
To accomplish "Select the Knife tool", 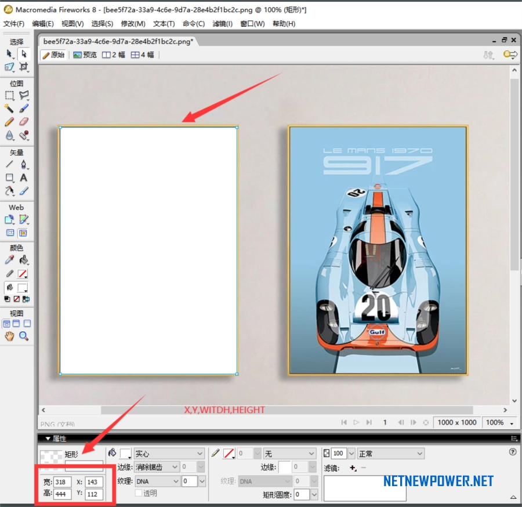I will pos(23,191).
